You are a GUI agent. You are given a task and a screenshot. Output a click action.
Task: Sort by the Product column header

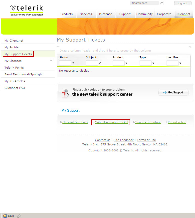tap(118, 57)
